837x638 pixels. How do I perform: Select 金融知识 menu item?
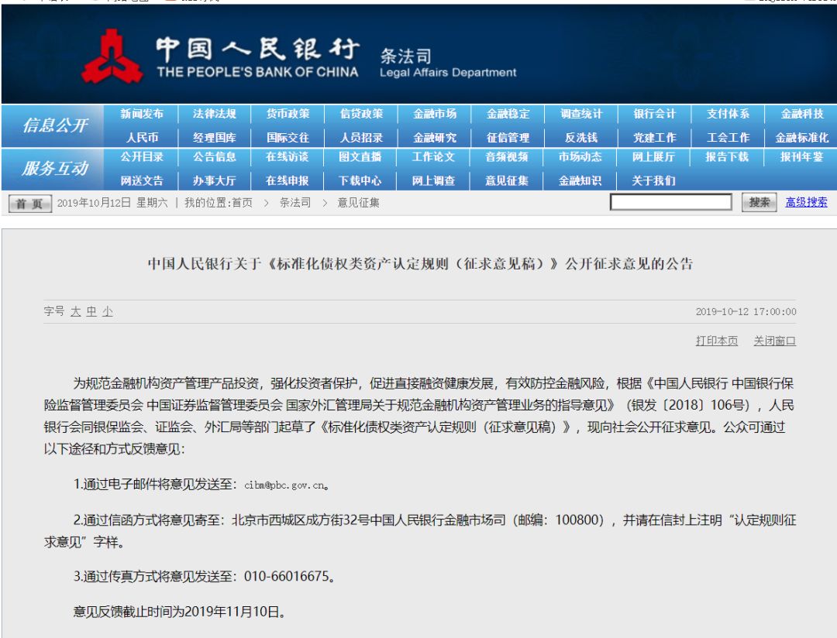click(580, 181)
